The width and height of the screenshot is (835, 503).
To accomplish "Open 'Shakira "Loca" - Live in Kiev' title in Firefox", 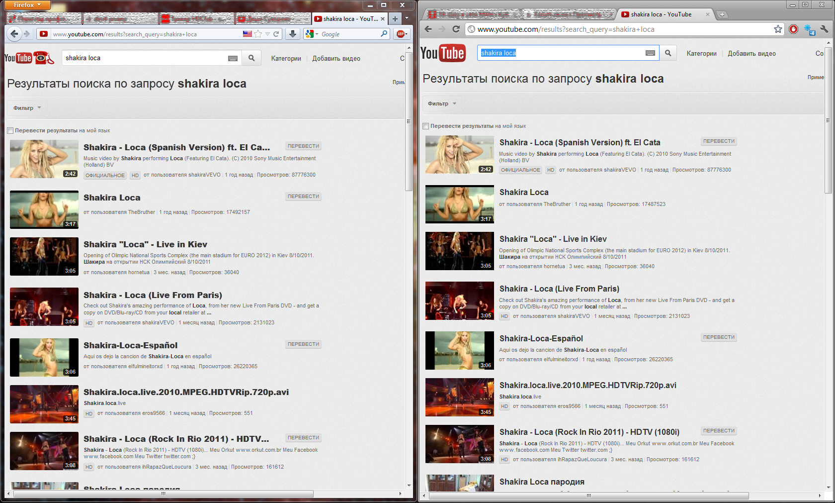I will point(145,244).
